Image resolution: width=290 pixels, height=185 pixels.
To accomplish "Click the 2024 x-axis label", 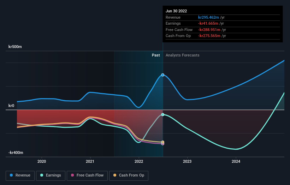I will pyautogui.click(x=236, y=161).
